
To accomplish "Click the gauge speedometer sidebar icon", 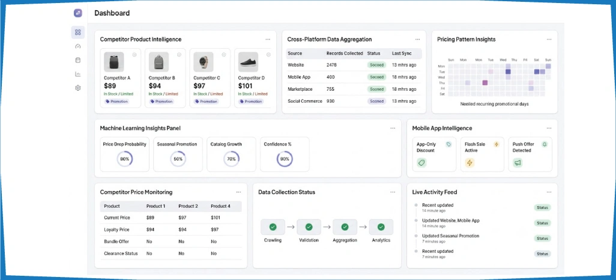I will coord(78,46).
